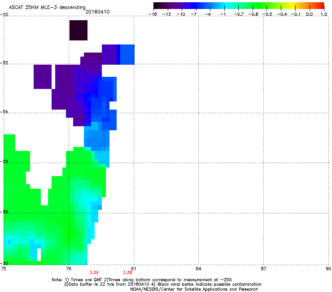This screenshot has width=332, height=292.
Task: Click the 90 longitude axis label
Action: [x=328, y=269]
